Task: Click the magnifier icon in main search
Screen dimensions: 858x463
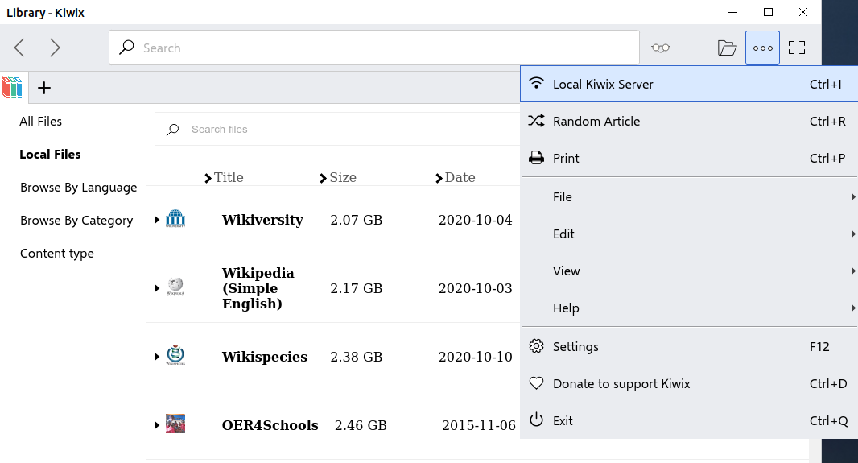Action: tap(126, 48)
